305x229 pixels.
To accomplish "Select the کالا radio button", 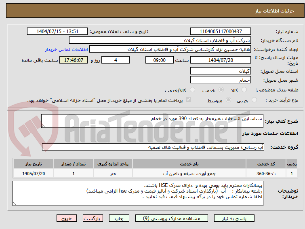I will [244, 90].
